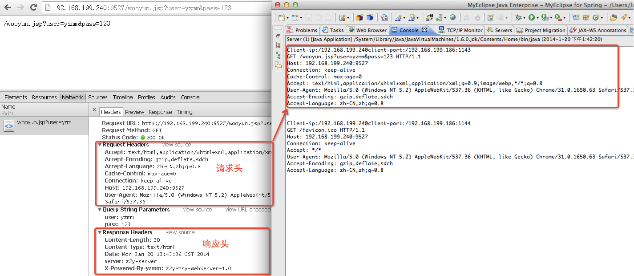Click the browser reload button

pos(34,8)
